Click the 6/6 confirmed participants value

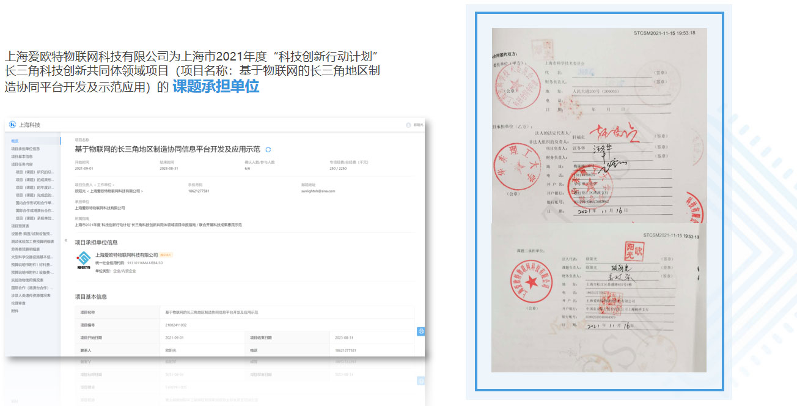click(248, 168)
